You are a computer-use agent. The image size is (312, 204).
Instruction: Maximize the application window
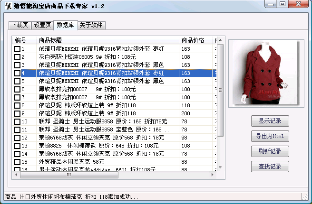point(283,4)
